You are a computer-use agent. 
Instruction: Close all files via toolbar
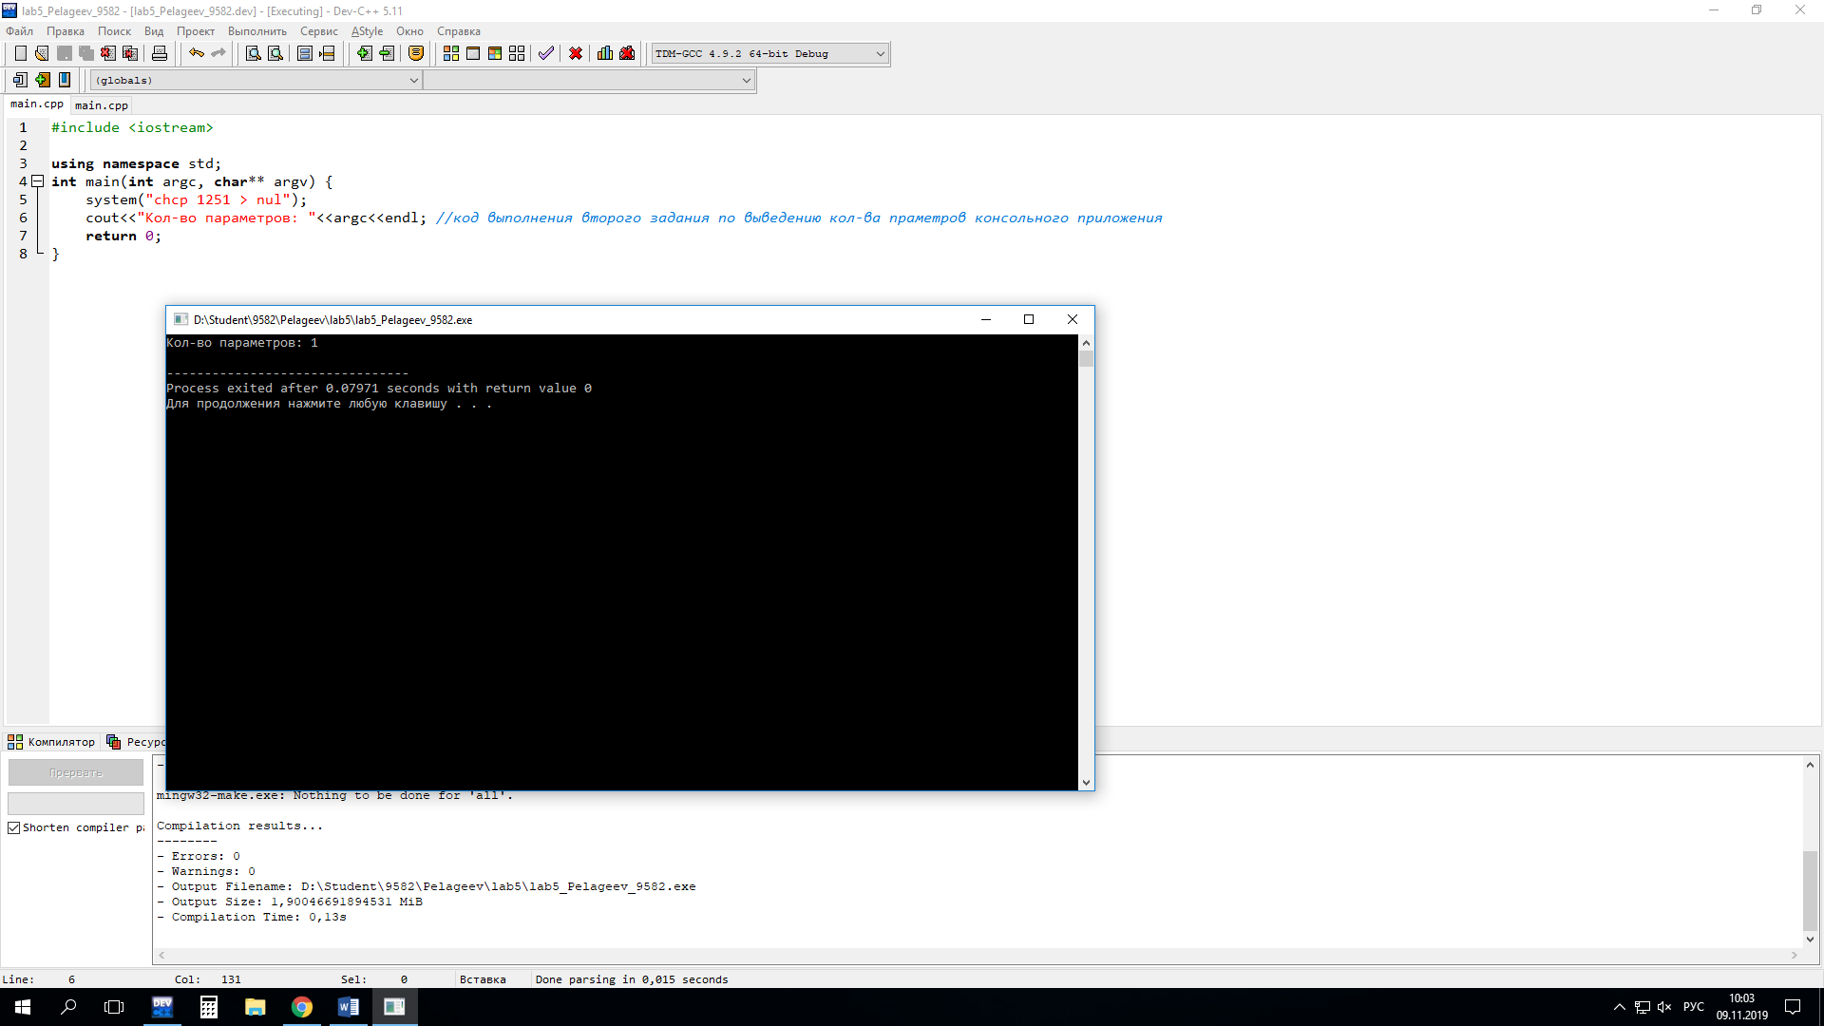130,54
